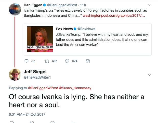Click the Fox News account name
Viewport: 158px width, 123px height.
coord(64,29)
